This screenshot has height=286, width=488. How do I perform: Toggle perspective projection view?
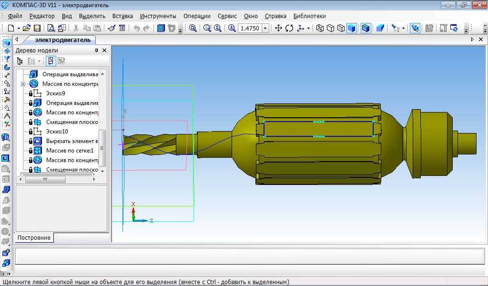pyautogui.click(x=380, y=29)
